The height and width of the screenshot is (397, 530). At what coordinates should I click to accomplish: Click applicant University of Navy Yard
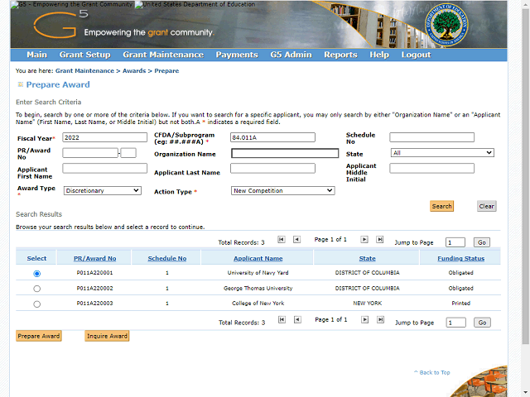point(258,273)
